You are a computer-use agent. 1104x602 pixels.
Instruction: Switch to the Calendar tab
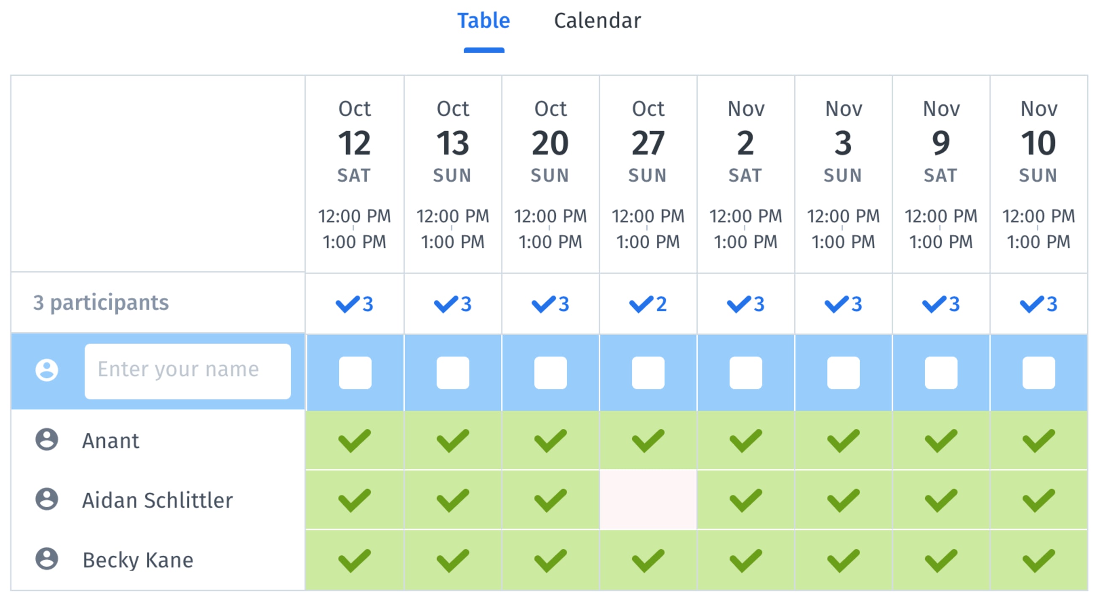tap(597, 21)
